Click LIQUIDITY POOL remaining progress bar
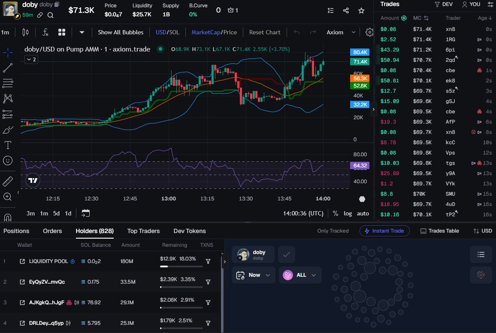 [181, 266]
